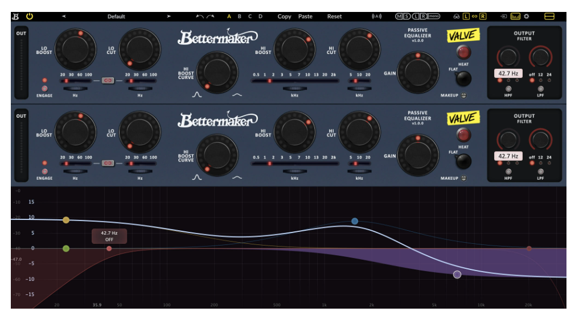Open the settings gear icon

point(527,16)
